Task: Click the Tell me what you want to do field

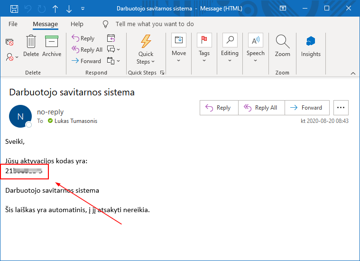Action: click(155, 24)
